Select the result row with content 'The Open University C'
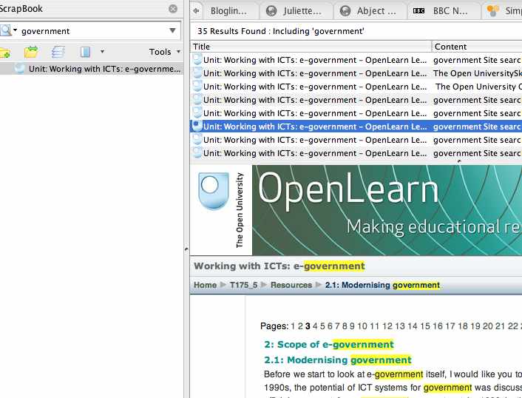This screenshot has height=398, width=522. tap(356, 87)
